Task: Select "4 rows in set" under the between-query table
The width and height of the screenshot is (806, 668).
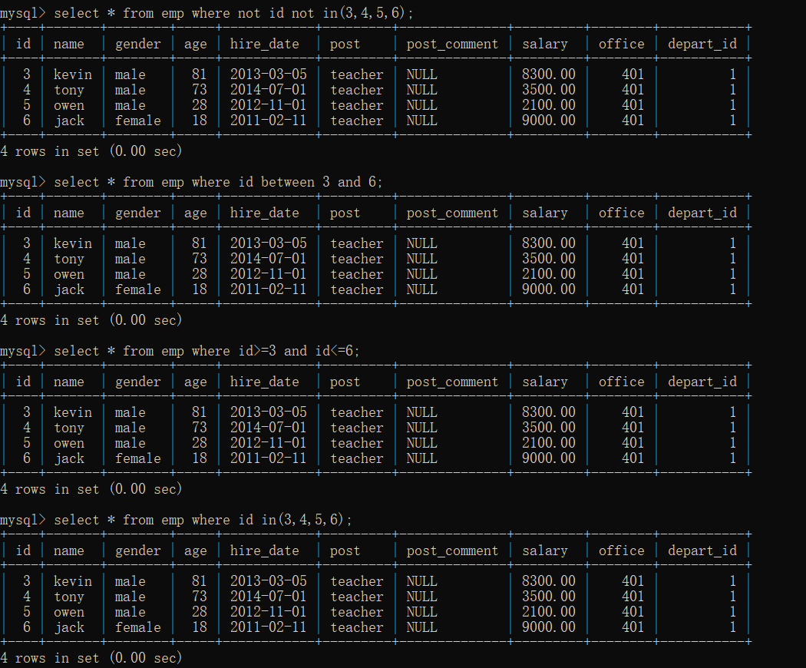Action: click(50, 320)
